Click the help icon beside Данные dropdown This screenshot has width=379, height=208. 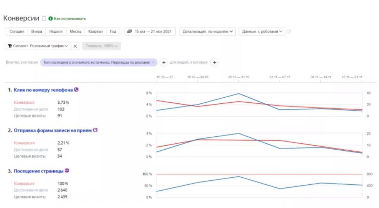(x=289, y=32)
